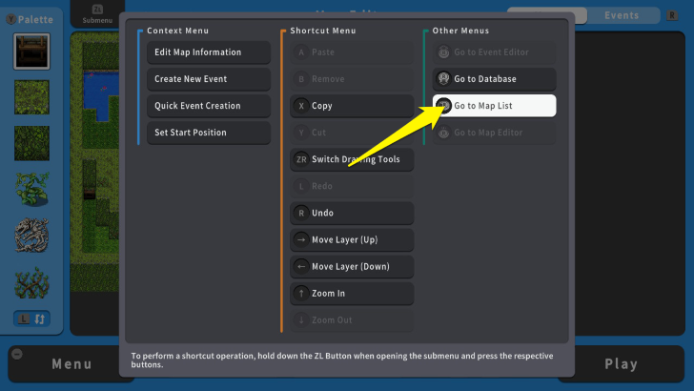Select the skeleton bones tile
Image resolution: width=694 pixels, height=391 pixels.
tap(31, 236)
